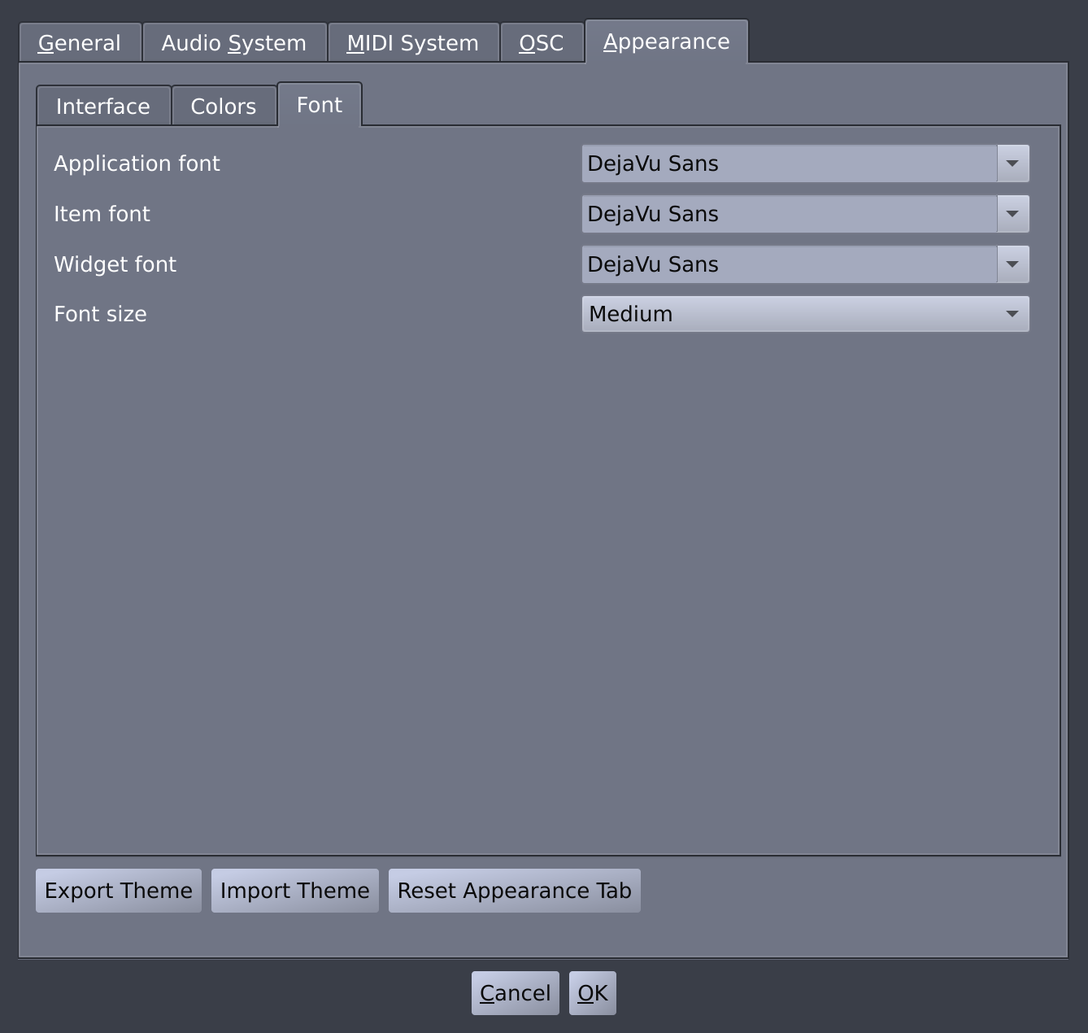Click the Widget font text field
This screenshot has width=1088, height=1033.
[x=789, y=264]
